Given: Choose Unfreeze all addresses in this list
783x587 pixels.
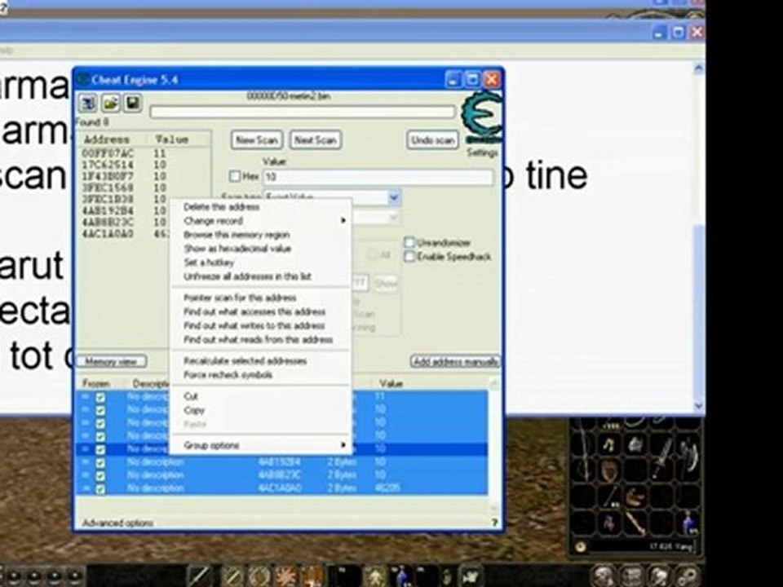Looking at the screenshot, I should 248,276.
